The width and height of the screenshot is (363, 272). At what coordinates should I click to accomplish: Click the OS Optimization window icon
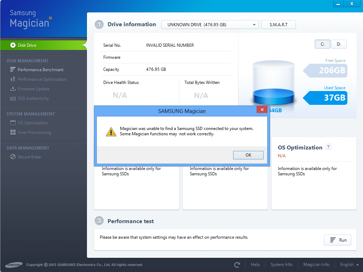pyautogui.click(x=13, y=123)
